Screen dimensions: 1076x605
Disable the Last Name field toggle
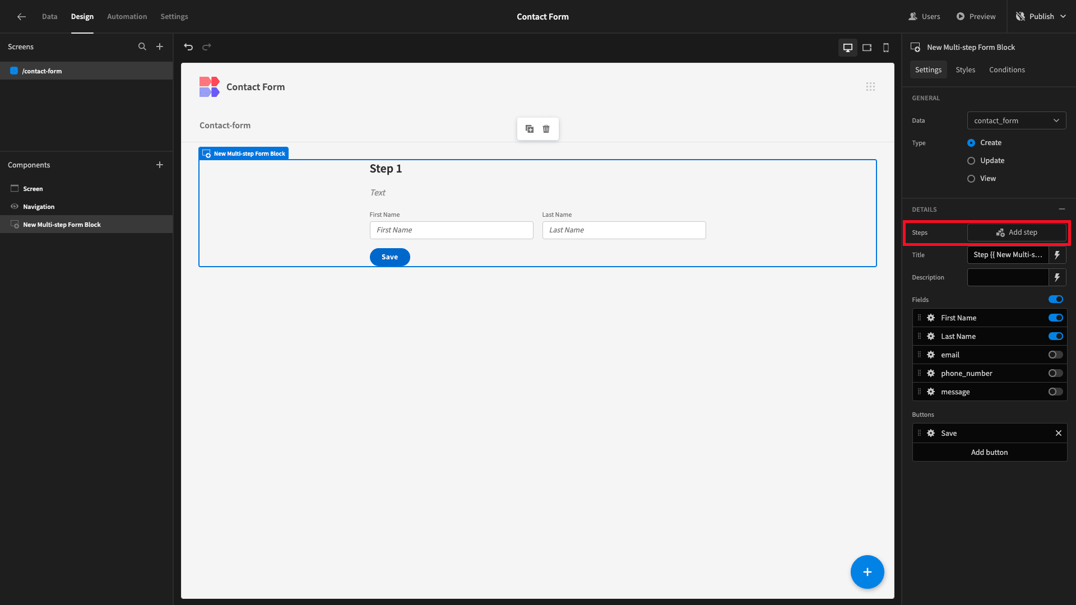pyautogui.click(x=1056, y=336)
